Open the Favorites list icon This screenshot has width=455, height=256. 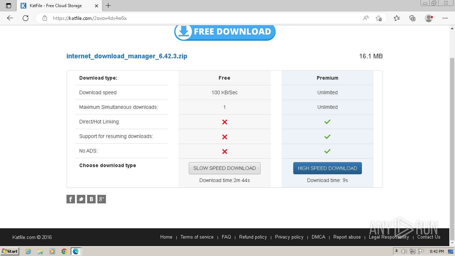coord(397,18)
